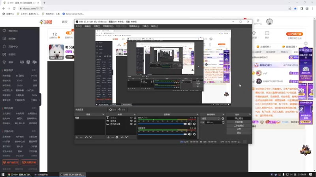Move the scene down in OBS

(91, 137)
